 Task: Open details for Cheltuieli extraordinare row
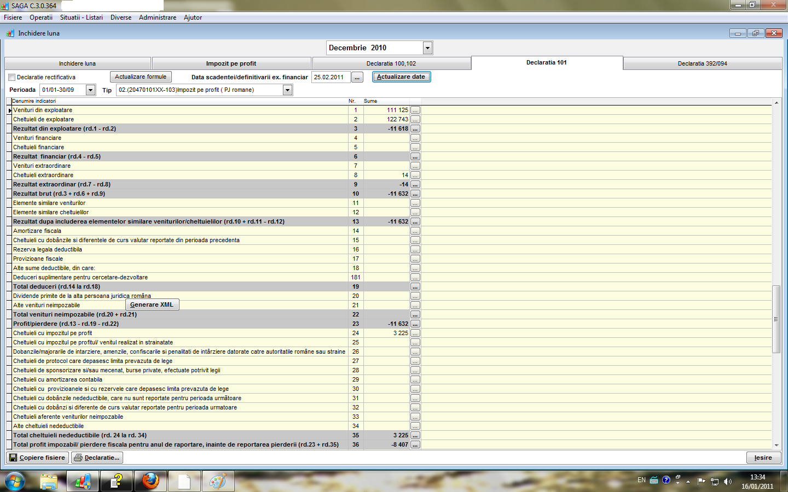[x=415, y=175]
